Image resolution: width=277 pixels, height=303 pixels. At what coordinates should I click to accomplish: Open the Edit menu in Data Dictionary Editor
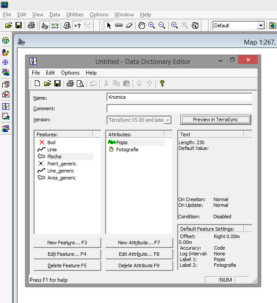click(x=50, y=73)
